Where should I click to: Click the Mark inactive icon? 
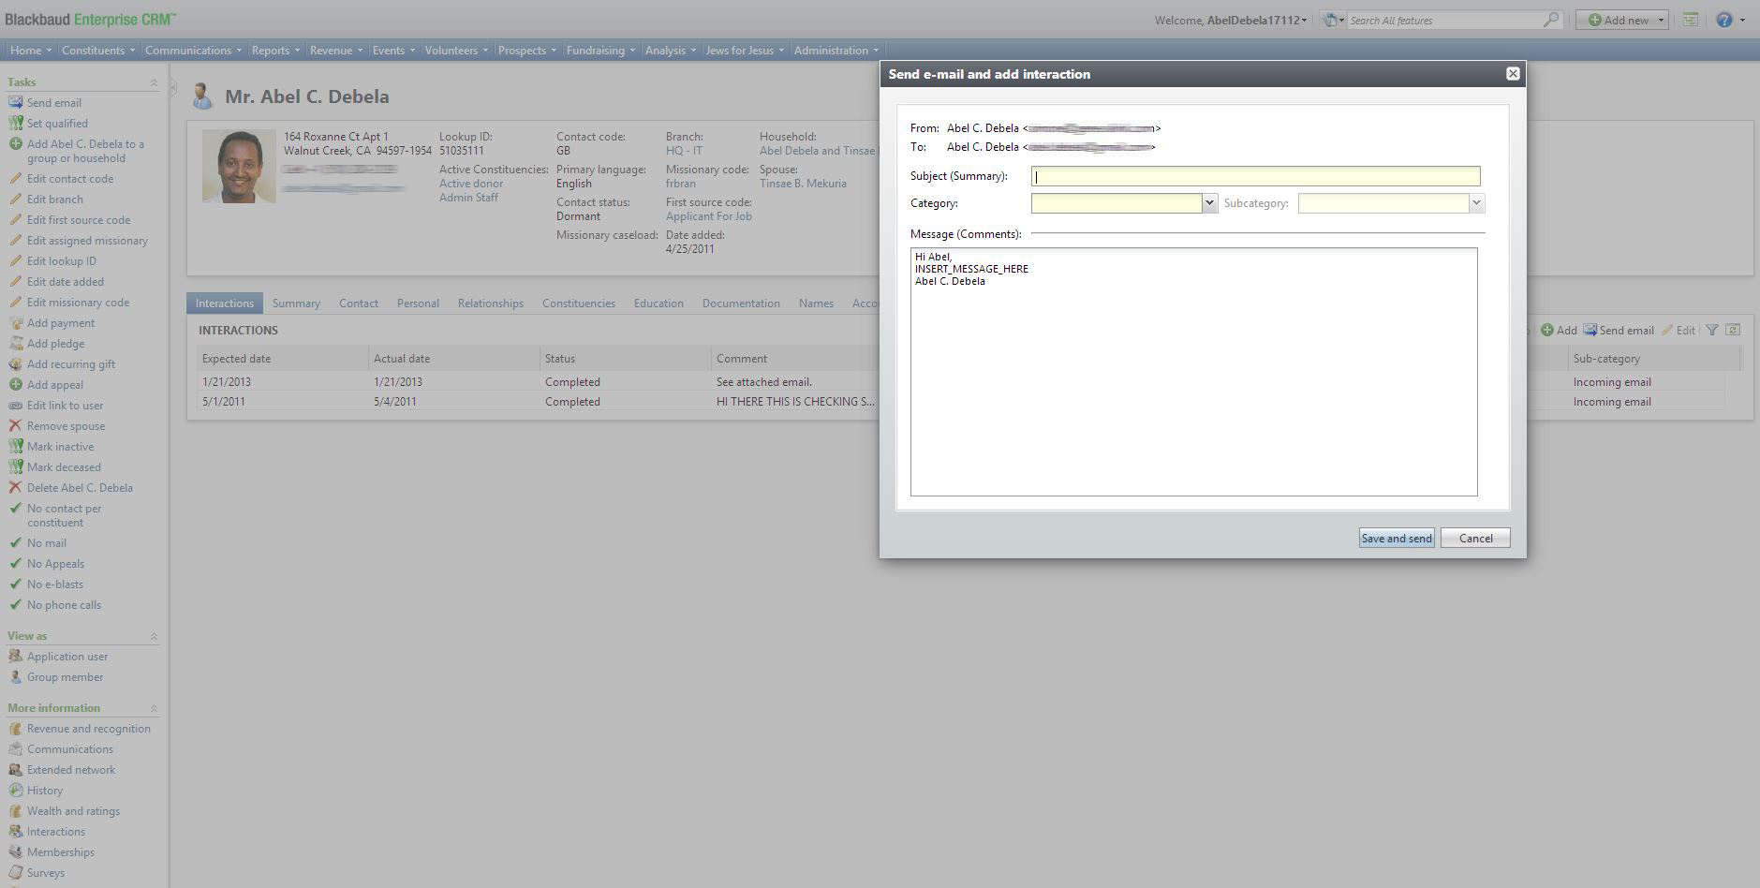pyautogui.click(x=15, y=447)
